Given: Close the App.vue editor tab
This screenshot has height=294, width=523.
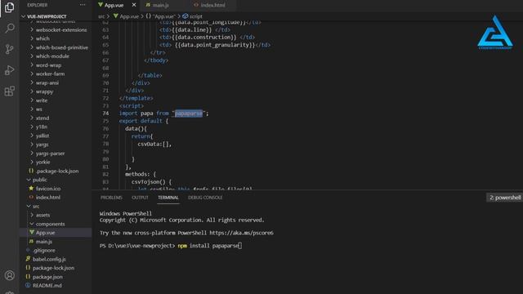Looking at the screenshot, I should tap(134, 5).
